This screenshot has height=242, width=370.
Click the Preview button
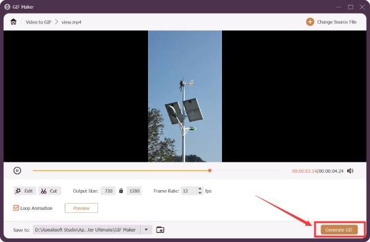81,208
